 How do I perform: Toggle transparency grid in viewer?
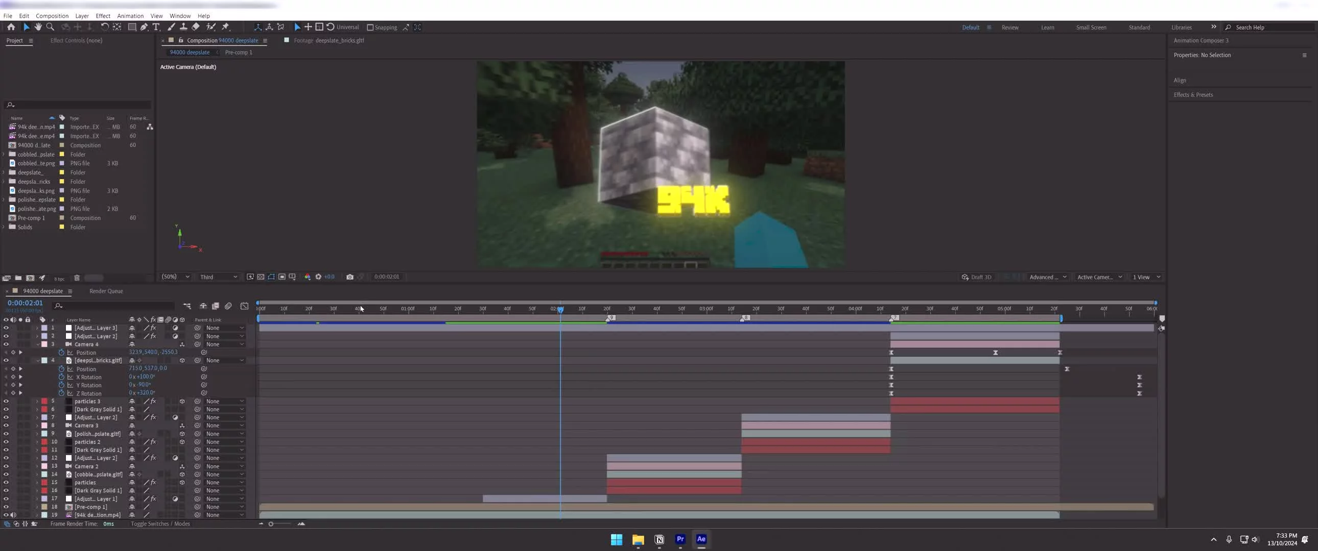coord(261,277)
